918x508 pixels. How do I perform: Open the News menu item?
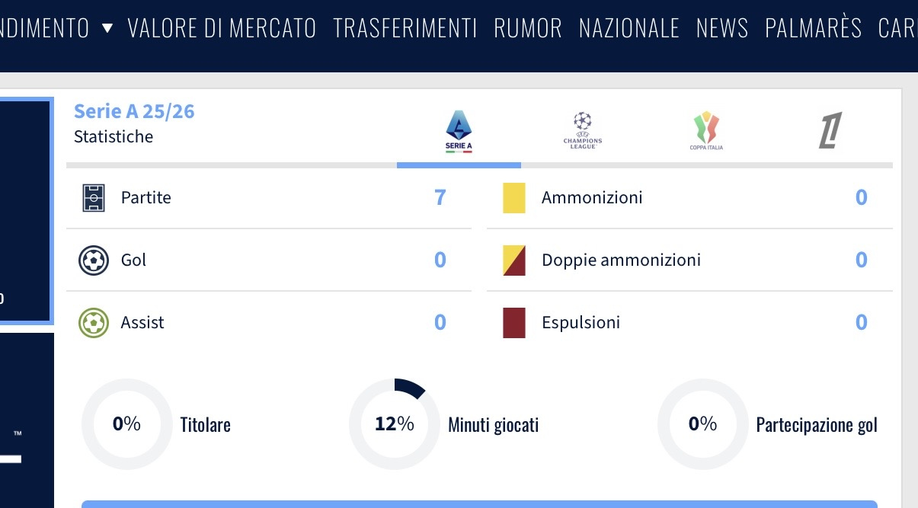coord(722,29)
